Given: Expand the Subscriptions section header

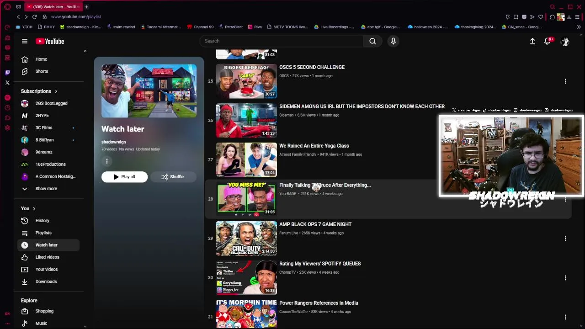Looking at the screenshot, I should pyautogui.click(x=39, y=91).
